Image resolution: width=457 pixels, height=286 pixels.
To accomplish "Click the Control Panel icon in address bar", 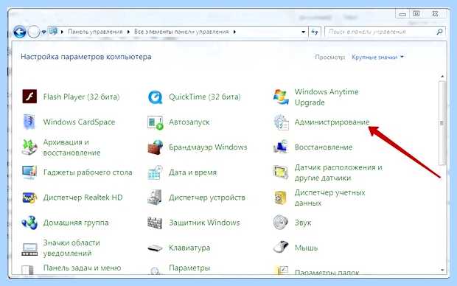I will 53,31.
